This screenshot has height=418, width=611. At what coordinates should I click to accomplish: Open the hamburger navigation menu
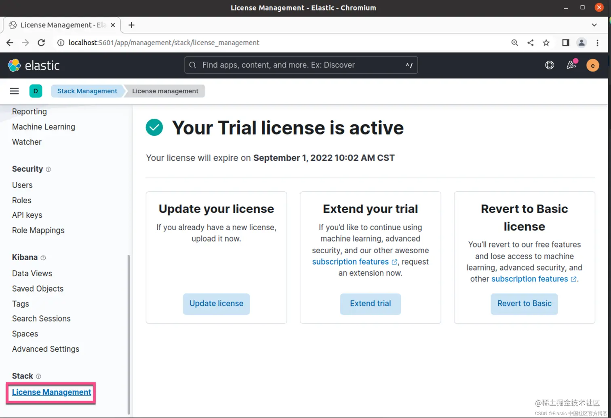coord(14,91)
